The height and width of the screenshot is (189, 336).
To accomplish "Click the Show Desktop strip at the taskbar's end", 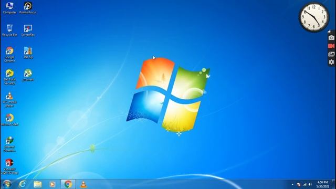I will pos(333,184).
